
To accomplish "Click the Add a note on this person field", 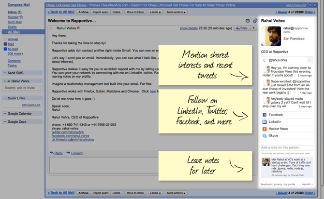I will pyautogui.click(x=287, y=147).
